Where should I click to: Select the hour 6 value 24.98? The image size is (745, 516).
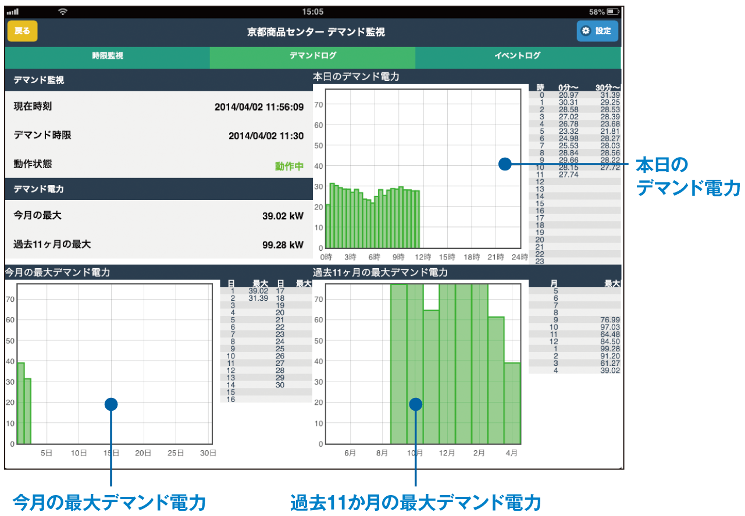click(568, 138)
